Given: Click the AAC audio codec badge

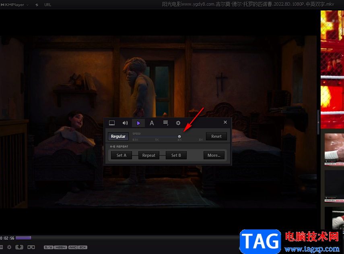Looking at the screenshot, I should pos(73,248).
